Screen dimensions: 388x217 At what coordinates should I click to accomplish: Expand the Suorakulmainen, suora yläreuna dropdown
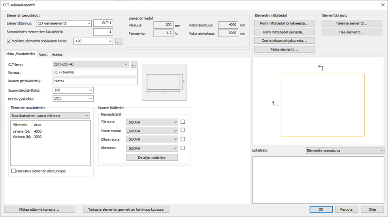50,116
